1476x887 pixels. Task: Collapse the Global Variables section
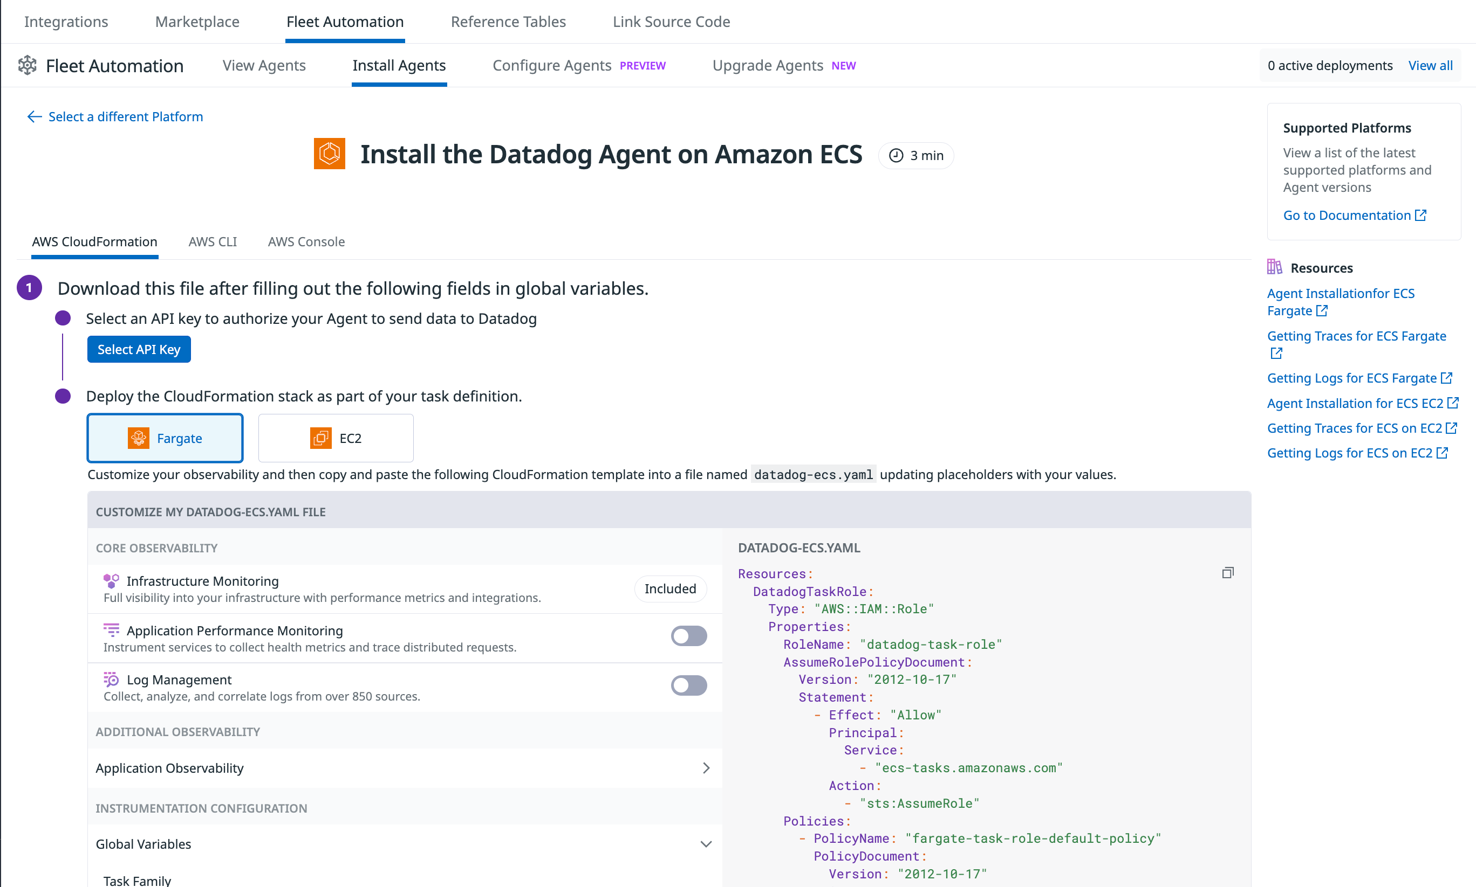pyautogui.click(x=706, y=844)
